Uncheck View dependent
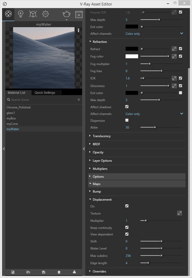The image size is (192, 278). pos(127,234)
